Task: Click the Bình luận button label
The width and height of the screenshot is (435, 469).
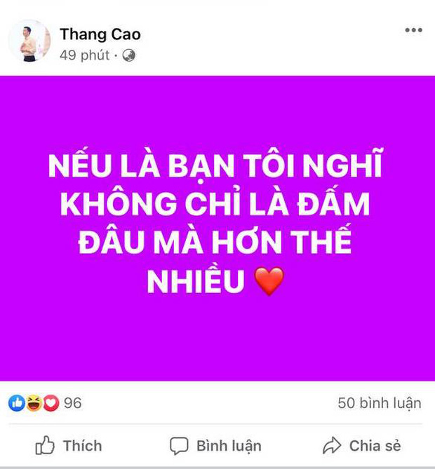Action: 229,446
